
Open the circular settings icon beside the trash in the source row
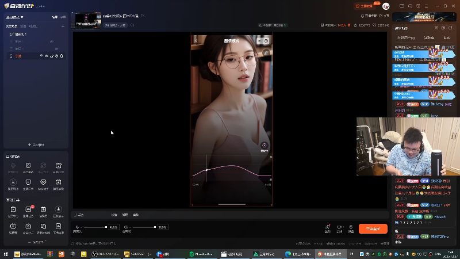tap(56, 56)
